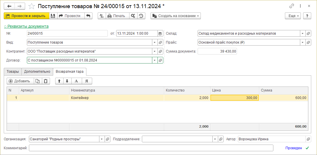317x155 pixels.
Task: Switch to the Товары tab
Action: 13,72
